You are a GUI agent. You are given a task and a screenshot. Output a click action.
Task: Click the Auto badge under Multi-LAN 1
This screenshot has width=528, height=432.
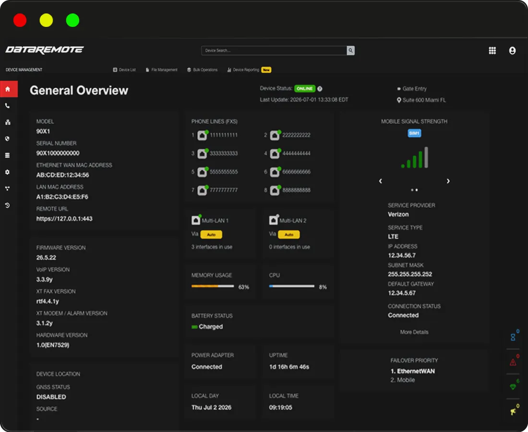click(211, 234)
